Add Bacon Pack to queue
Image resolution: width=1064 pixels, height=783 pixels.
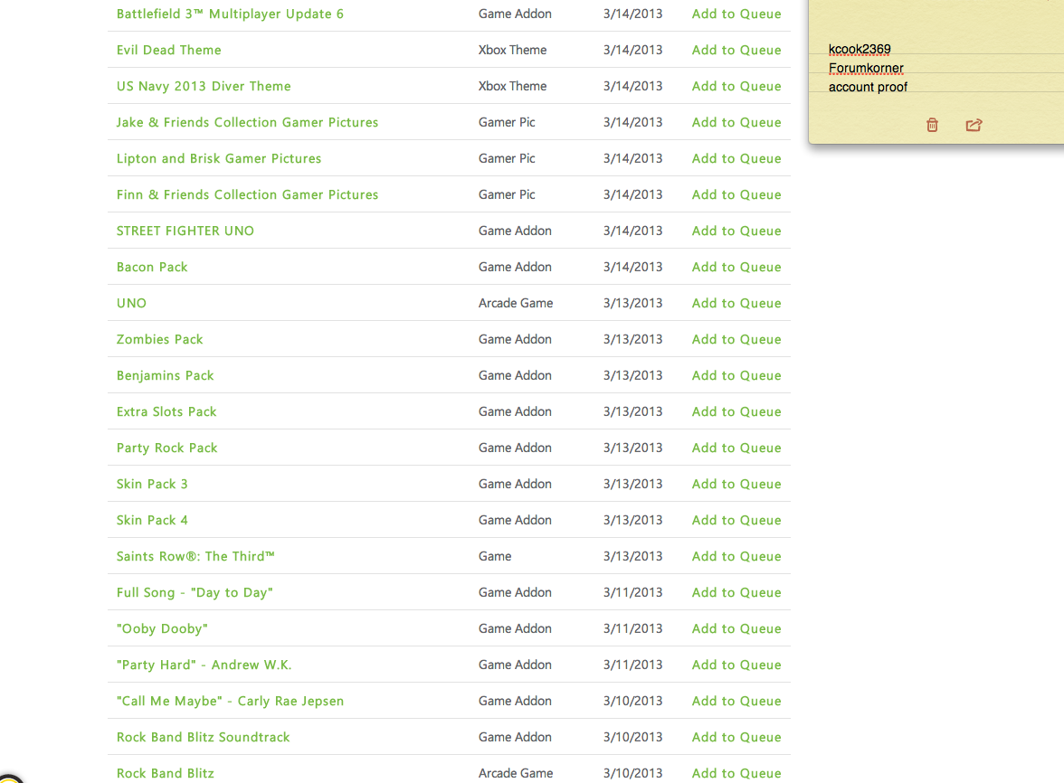coord(736,267)
